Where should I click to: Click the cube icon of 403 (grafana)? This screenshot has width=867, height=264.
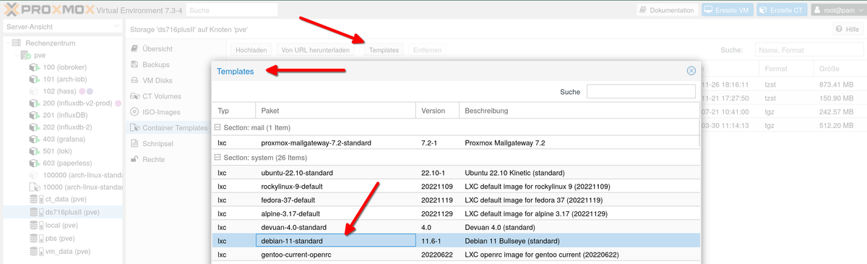35,140
